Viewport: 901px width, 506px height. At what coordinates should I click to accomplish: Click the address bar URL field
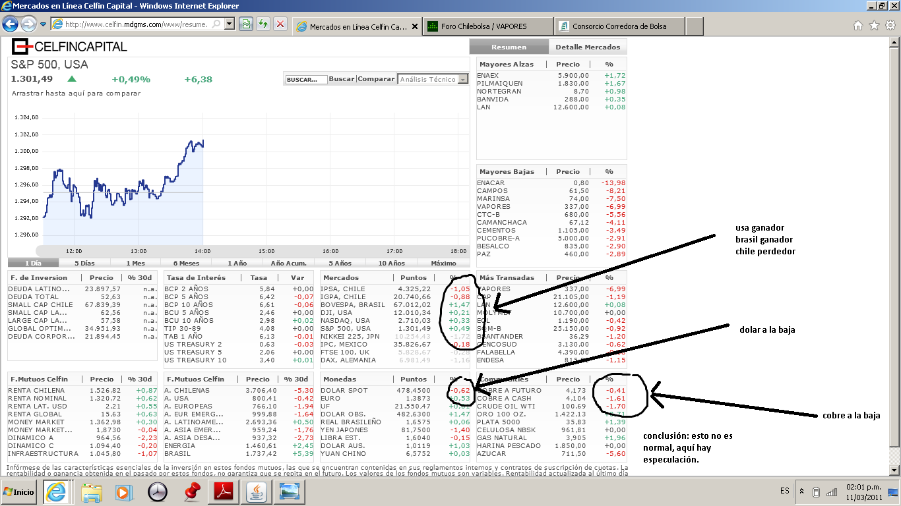click(137, 24)
